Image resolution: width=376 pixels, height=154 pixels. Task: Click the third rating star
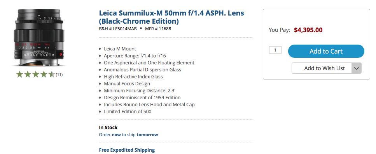35,74
